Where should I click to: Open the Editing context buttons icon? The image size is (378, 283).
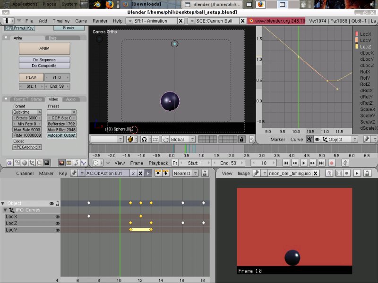click(39, 163)
